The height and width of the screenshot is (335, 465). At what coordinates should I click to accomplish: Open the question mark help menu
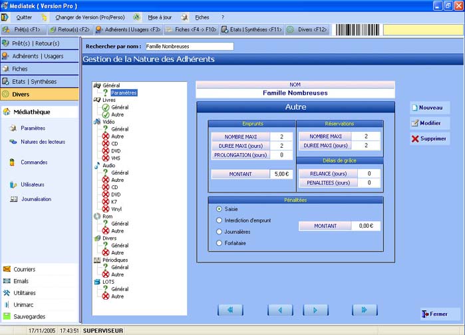coord(223,17)
